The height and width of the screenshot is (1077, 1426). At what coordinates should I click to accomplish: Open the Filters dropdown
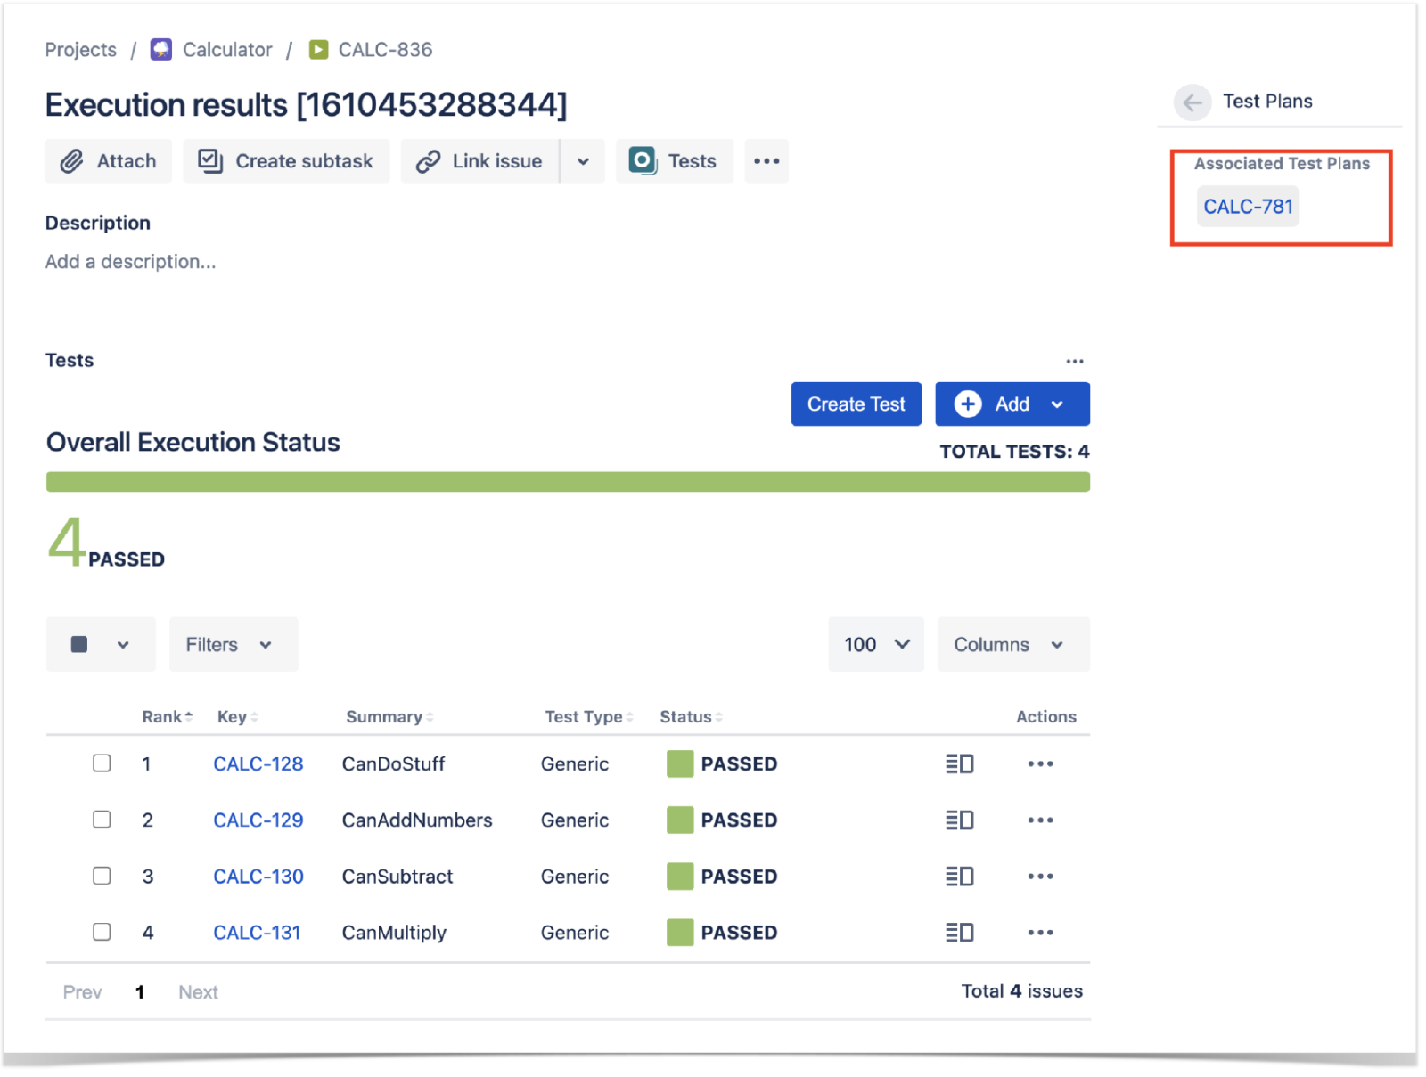coord(232,644)
